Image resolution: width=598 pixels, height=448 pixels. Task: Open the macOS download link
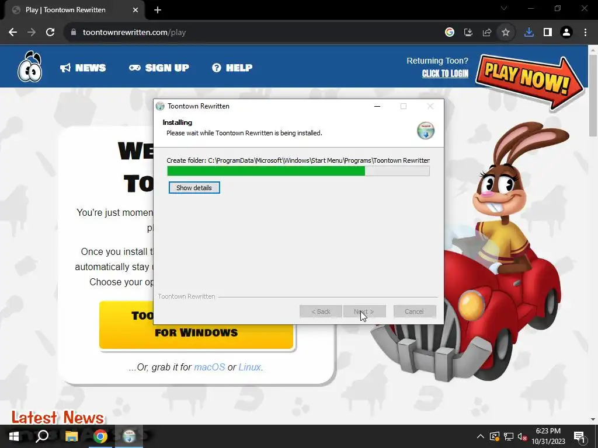tap(210, 367)
